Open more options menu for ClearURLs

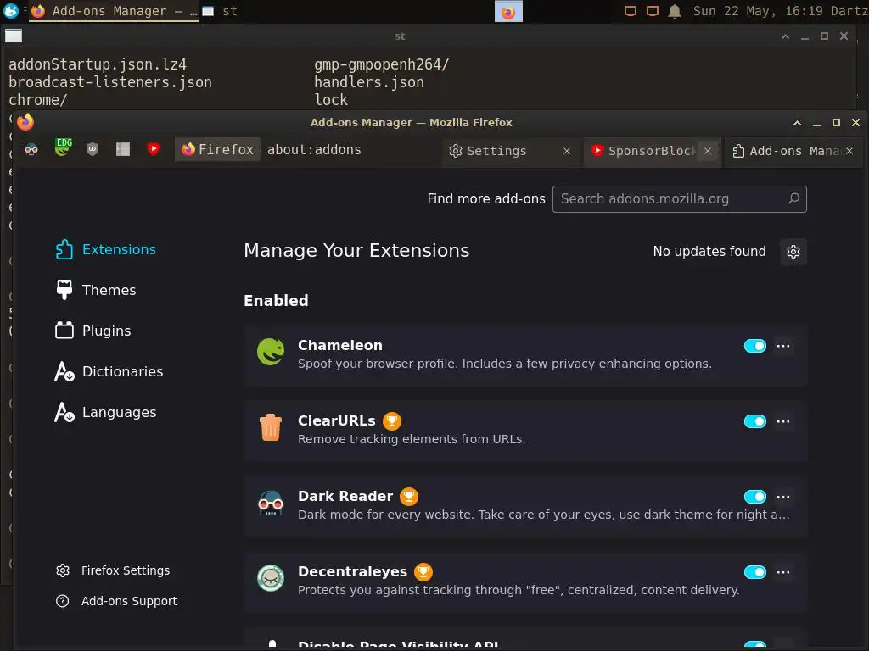pyautogui.click(x=783, y=421)
